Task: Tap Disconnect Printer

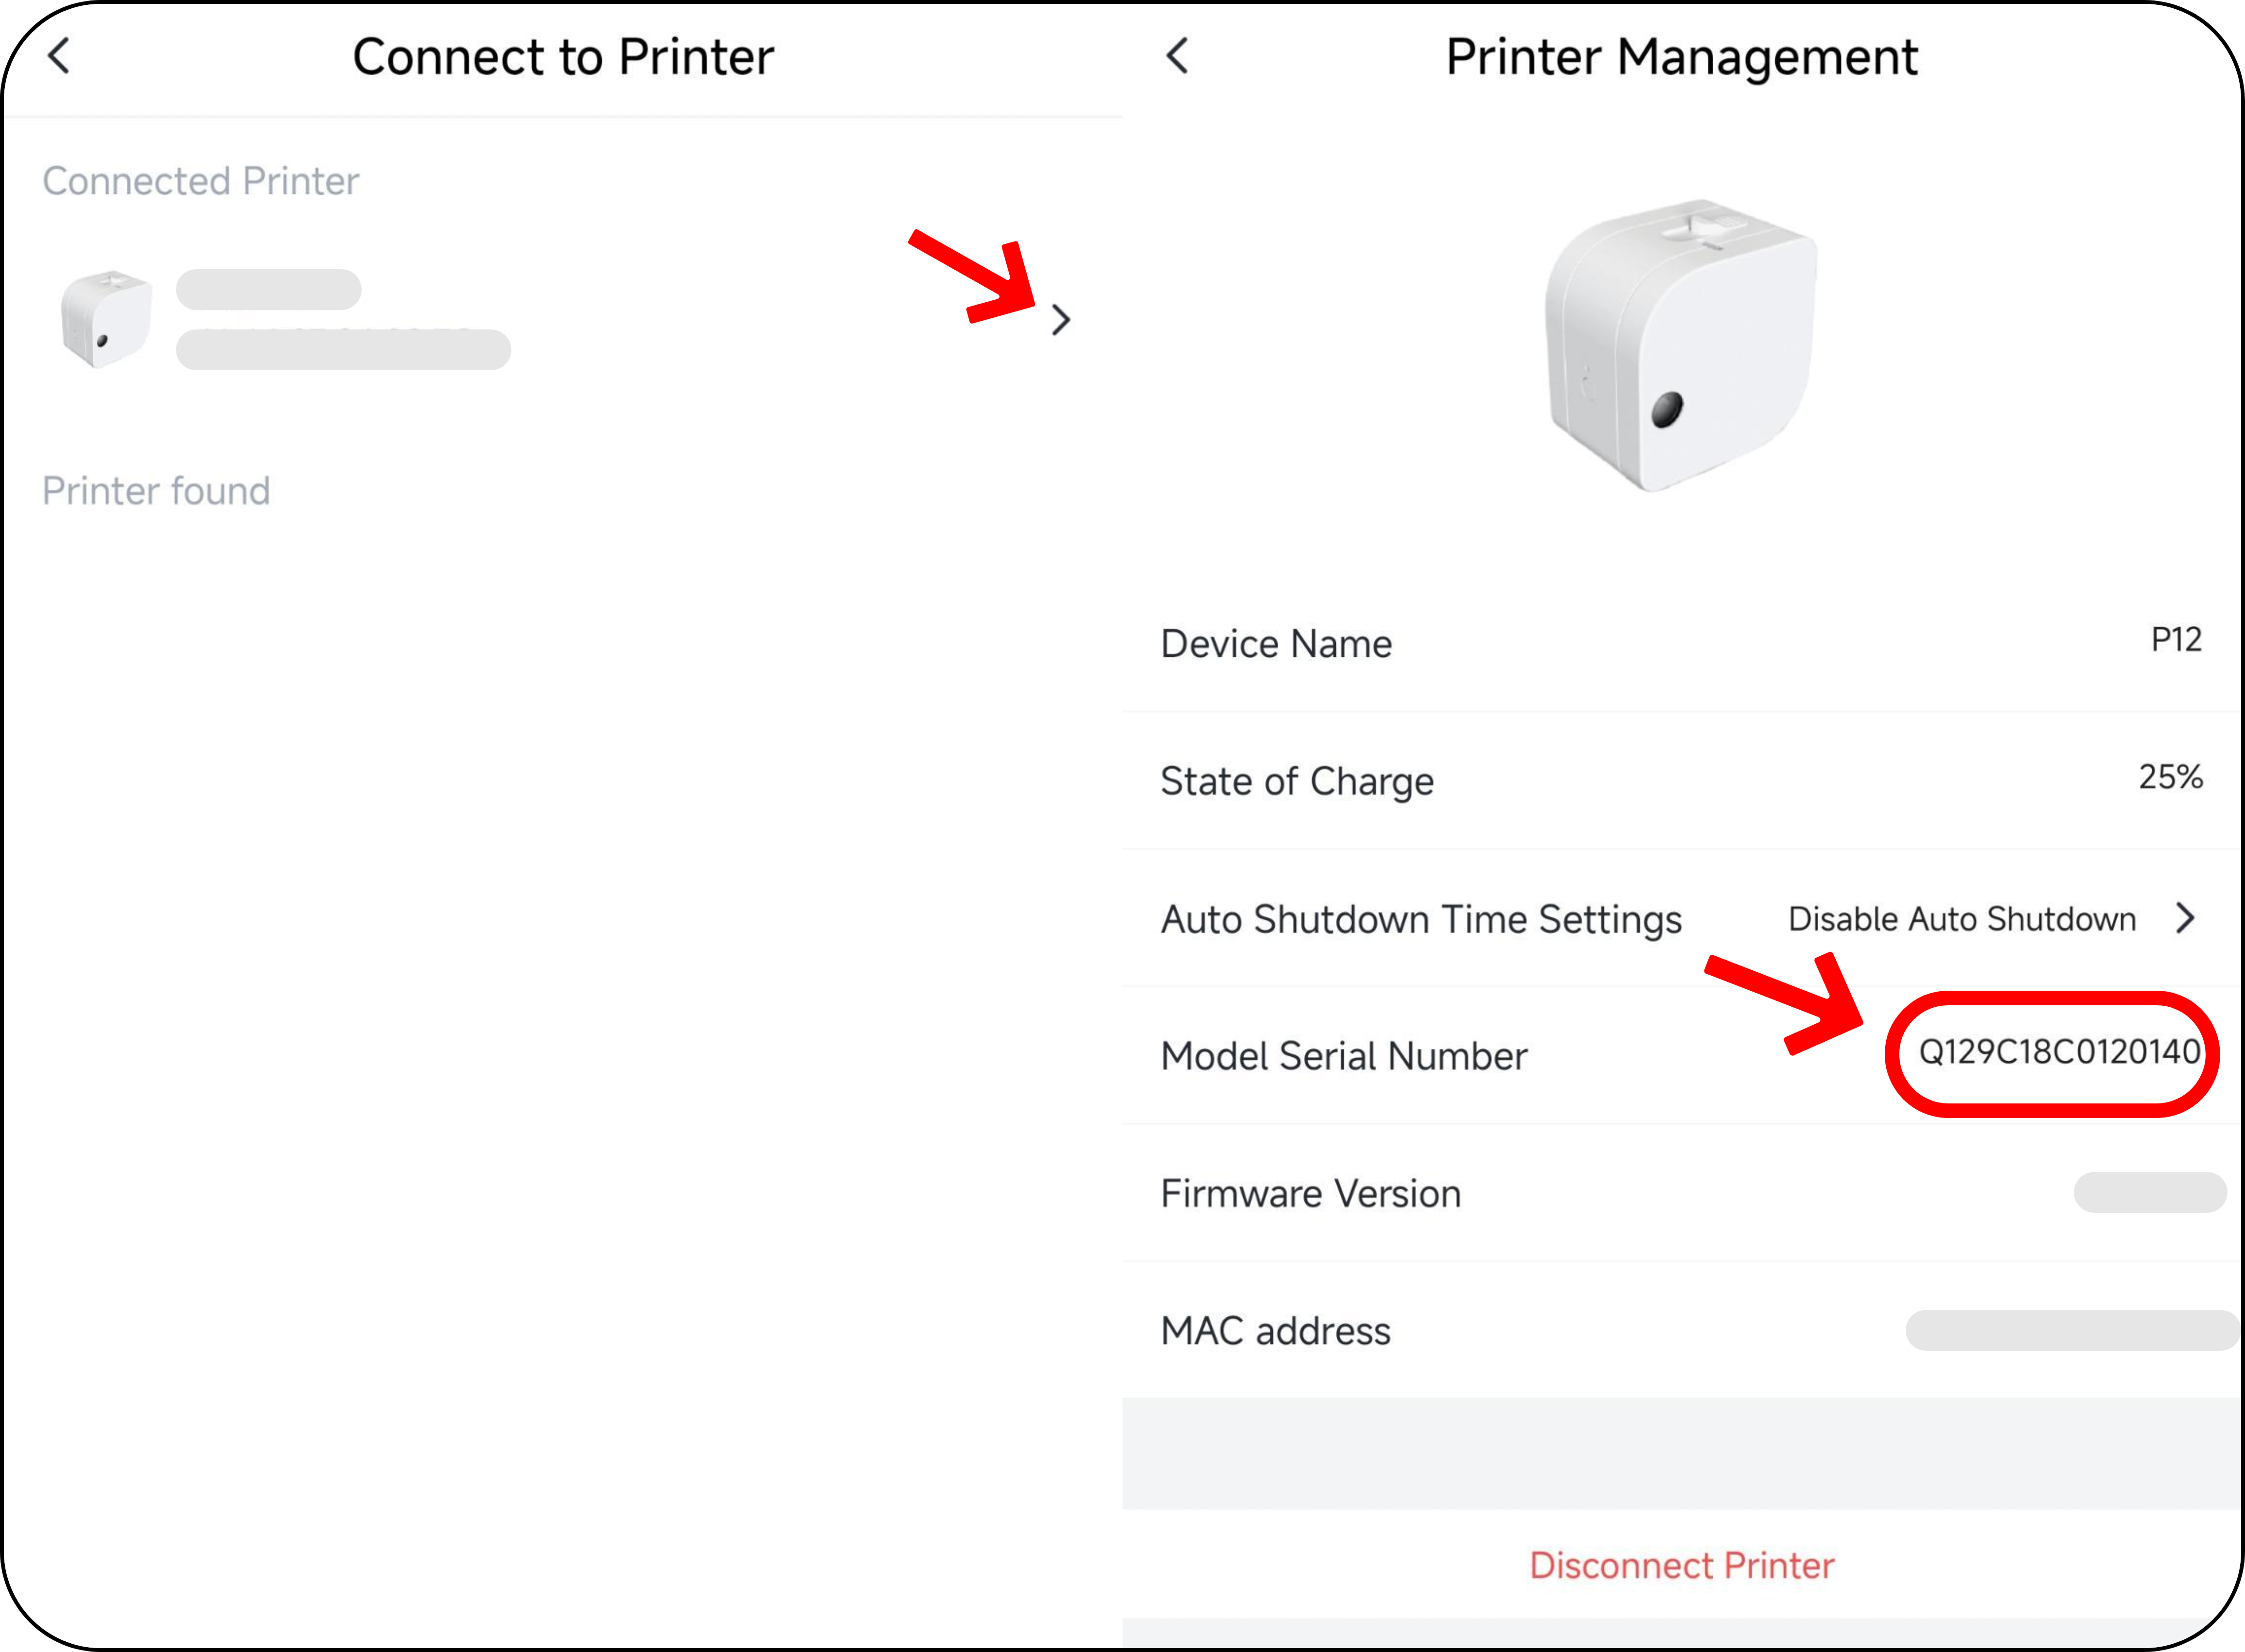Action: coord(1682,1566)
